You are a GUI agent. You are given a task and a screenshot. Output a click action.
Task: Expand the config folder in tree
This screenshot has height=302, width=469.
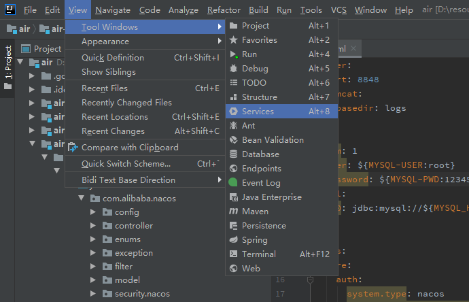[93, 212]
